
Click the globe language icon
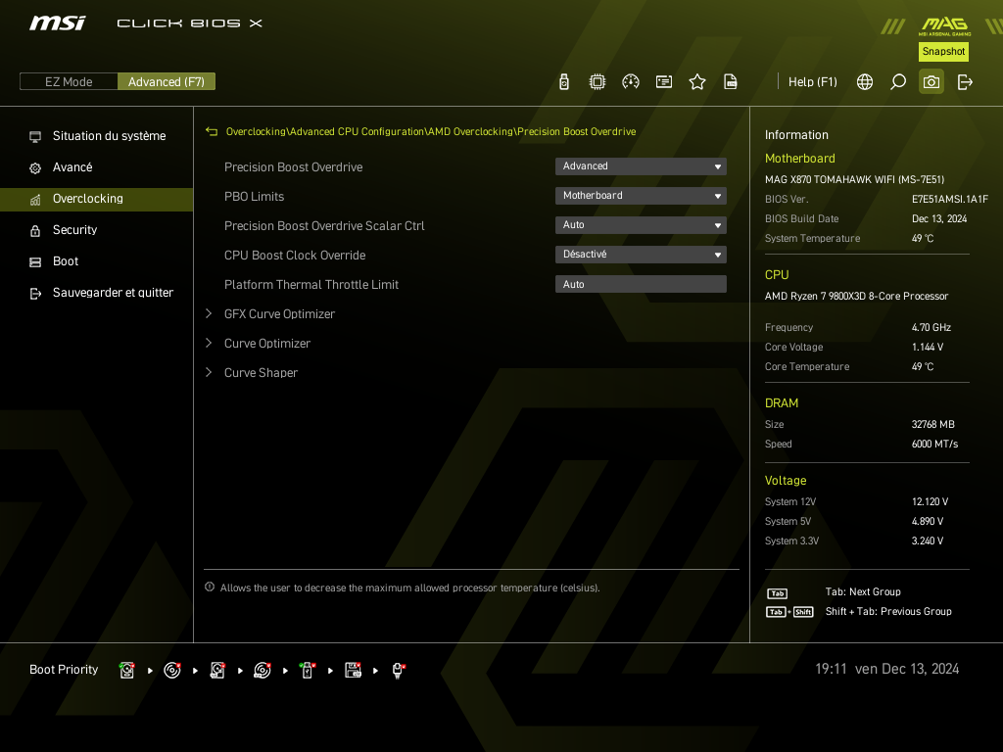[x=865, y=82]
